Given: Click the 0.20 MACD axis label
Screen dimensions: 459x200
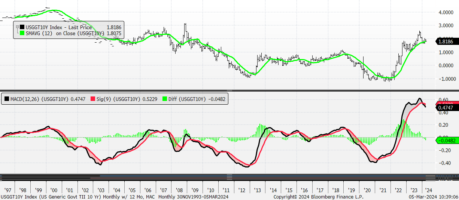Looking at the screenshot, I should (444, 124).
